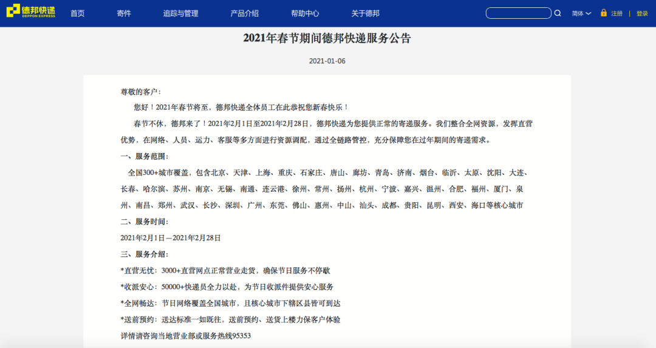Screen dimensions: 656x348
Task: Click the 三、服务介绍 section heading
Action: click(145, 254)
